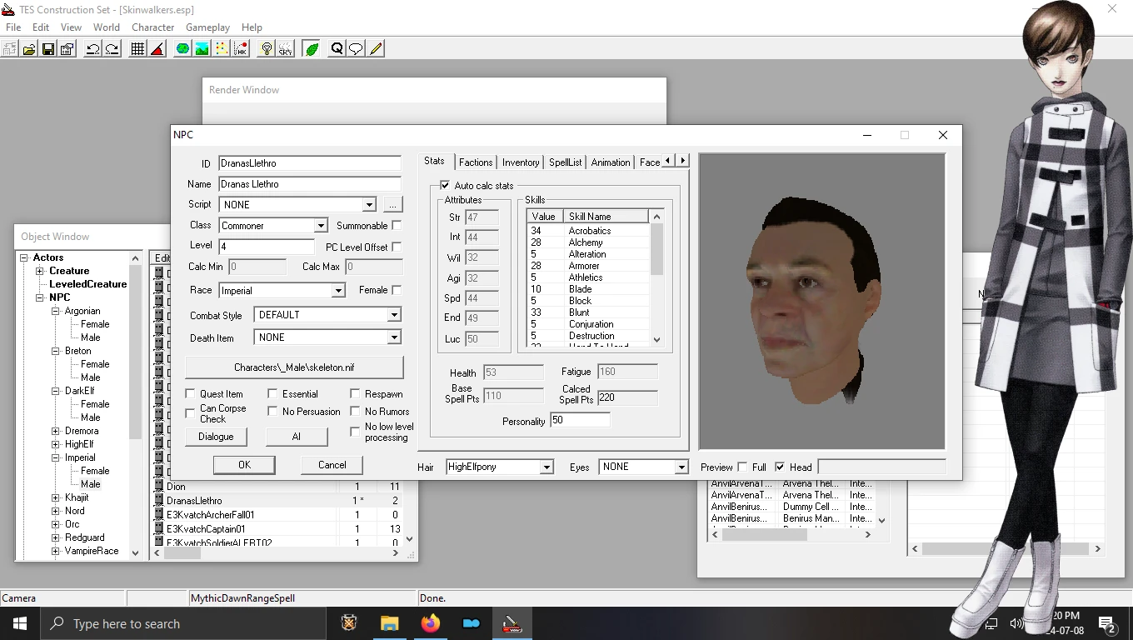Open the Landscape Editing icon
This screenshot has height=640, width=1133.
pyautogui.click(x=202, y=49)
